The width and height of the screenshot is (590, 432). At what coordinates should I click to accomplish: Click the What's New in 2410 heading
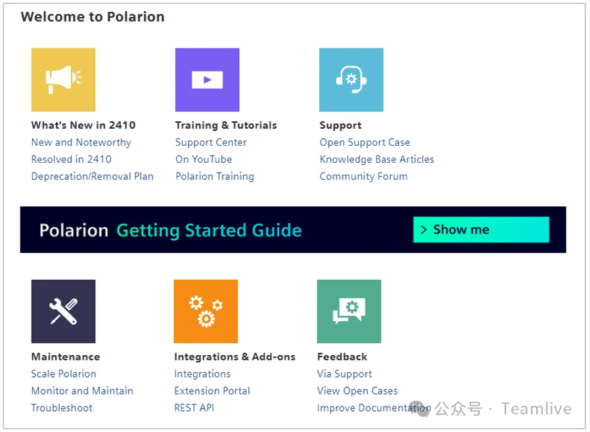83,125
